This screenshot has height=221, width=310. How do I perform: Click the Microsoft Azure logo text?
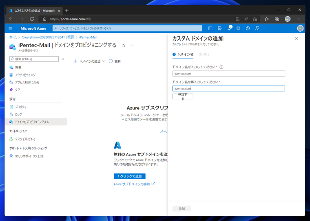tap(33, 28)
